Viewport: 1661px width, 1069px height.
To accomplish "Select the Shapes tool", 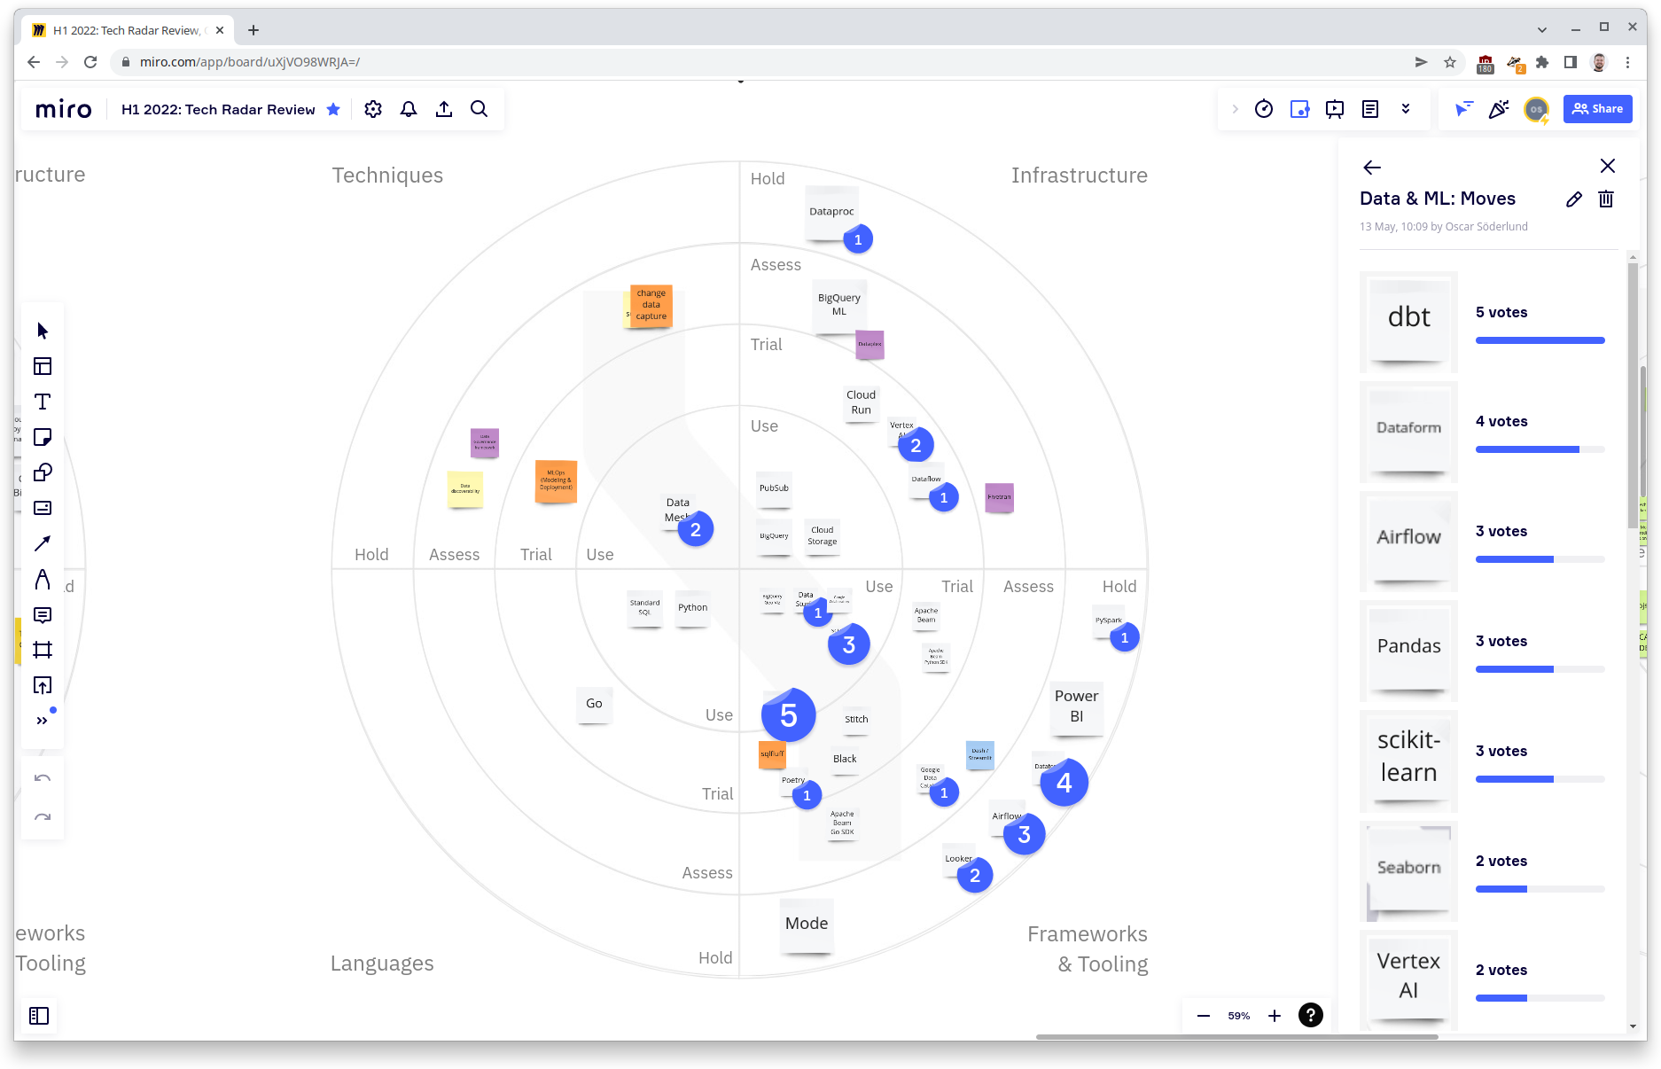I will click(43, 472).
